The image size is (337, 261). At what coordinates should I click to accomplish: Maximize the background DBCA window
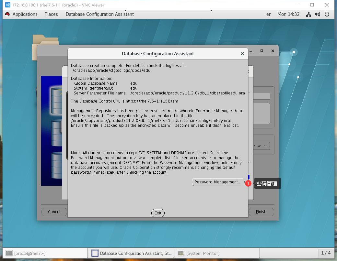click(x=262, y=51)
